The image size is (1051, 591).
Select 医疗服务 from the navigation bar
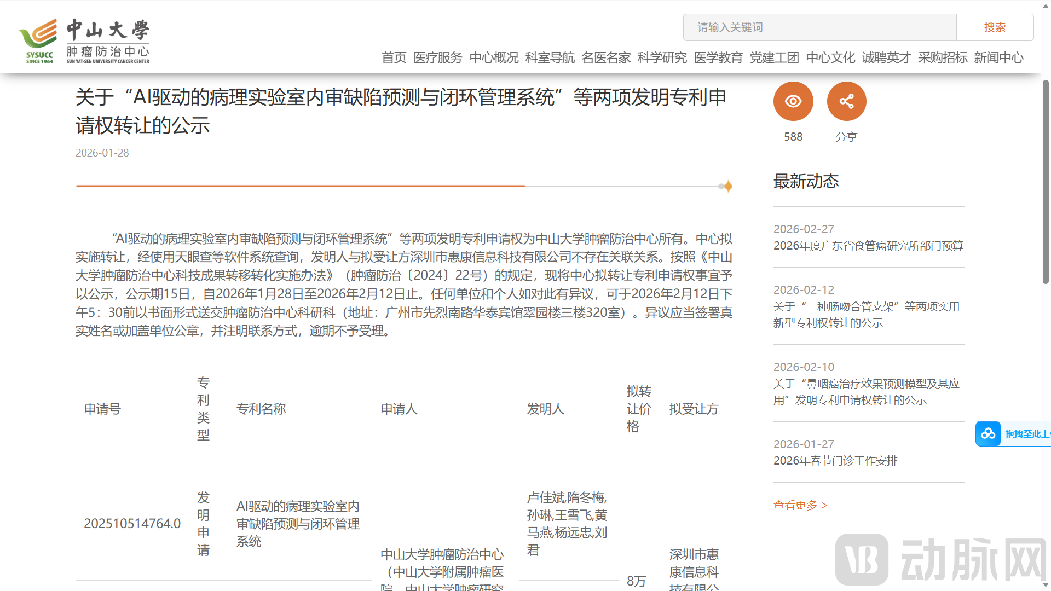tap(437, 57)
